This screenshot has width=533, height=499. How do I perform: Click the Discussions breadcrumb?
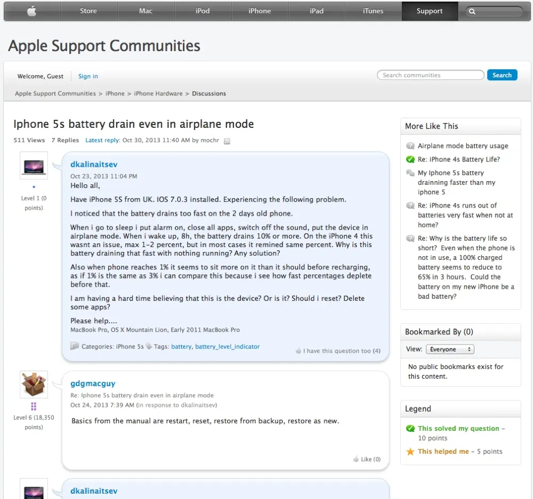209,93
